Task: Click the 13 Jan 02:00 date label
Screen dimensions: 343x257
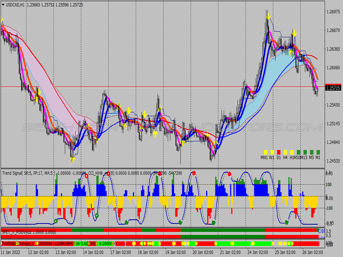Action: pos(66,252)
